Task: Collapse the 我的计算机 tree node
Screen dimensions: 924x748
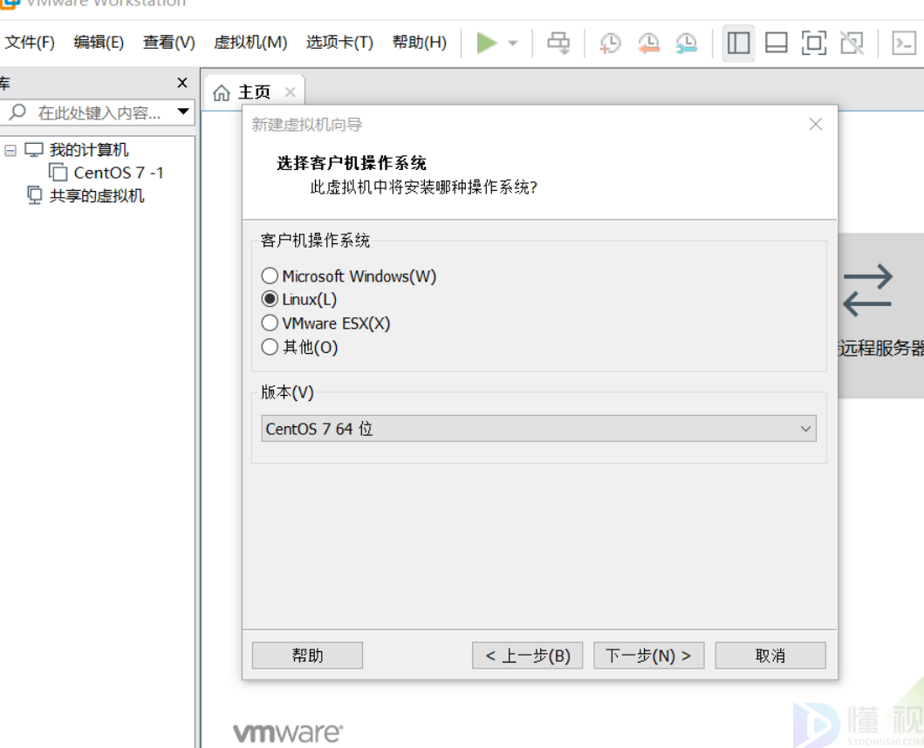Action: pyautogui.click(x=10, y=150)
